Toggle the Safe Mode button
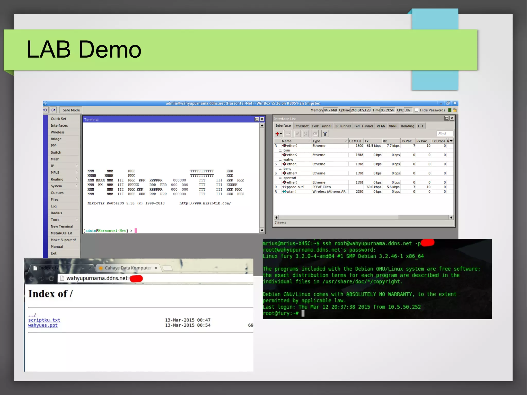Viewport: 527px width, 395px height. coord(71,110)
